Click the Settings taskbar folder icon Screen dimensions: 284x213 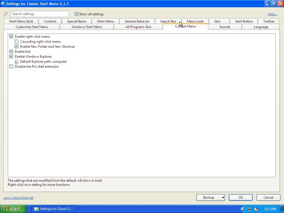coord(36,209)
